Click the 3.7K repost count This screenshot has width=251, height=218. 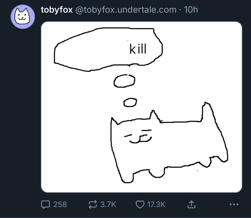click(x=108, y=204)
